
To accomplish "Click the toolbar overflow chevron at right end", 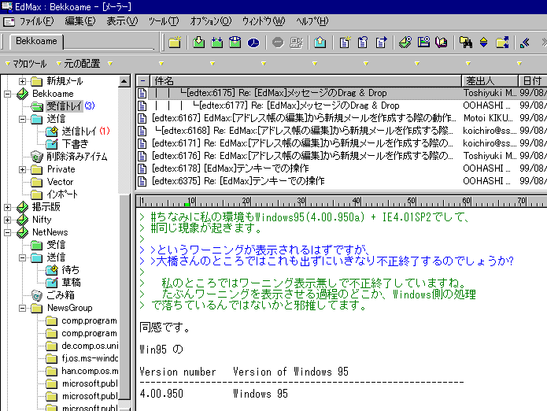I will 544,43.
